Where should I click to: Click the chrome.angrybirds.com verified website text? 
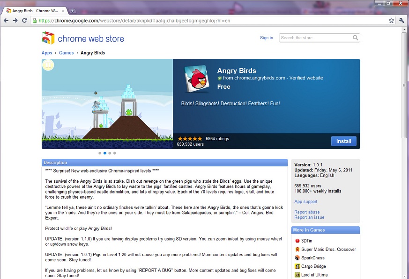(x=273, y=78)
